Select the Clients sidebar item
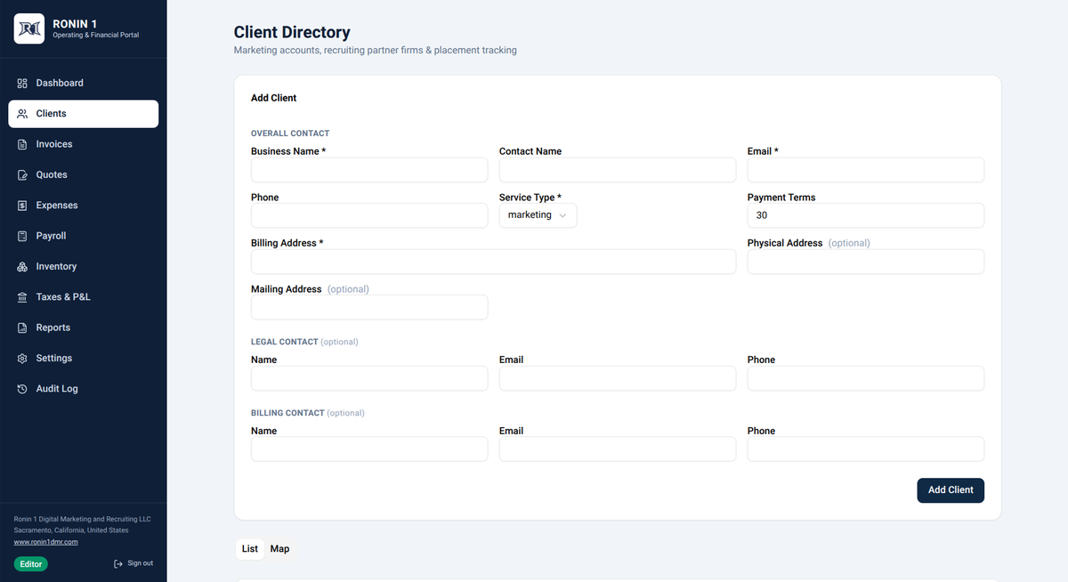Viewport: 1068px width, 582px height. [84, 114]
